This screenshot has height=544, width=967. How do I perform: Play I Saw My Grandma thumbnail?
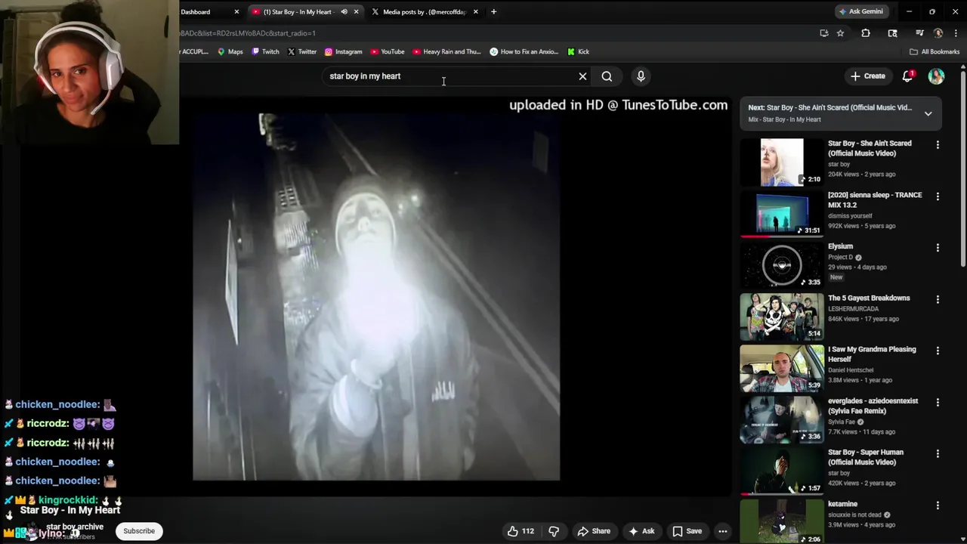782,368
